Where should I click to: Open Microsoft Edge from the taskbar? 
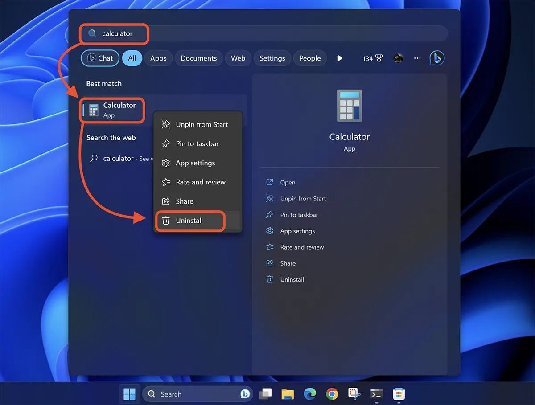(310, 394)
